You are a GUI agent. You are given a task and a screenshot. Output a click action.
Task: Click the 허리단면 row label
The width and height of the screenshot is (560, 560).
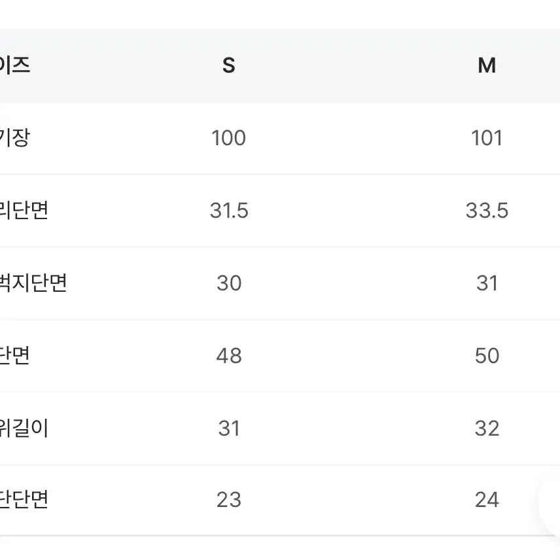24,211
